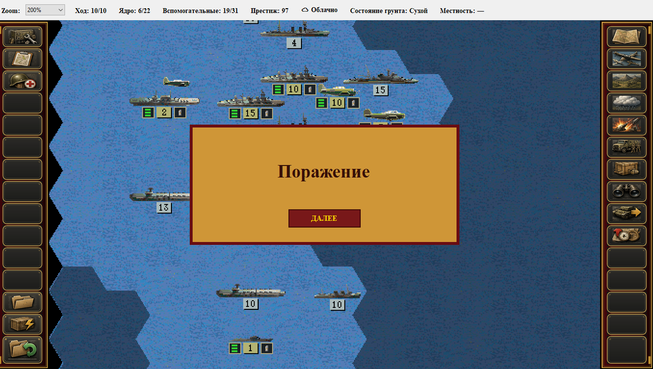
Task: Open the plain folder icon in left sidebar
Action: (22, 302)
